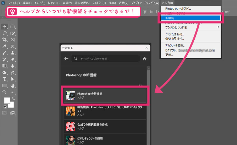Screen dimensions: 237x145
Task: Go back in the もっと知る panel
Action: (66, 59)
